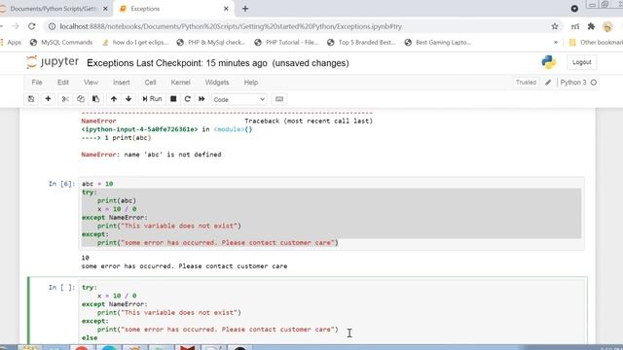Viewport: 623px width, 350px height.
Task: Move selected cell down arrow
Action: (x=128, y=99)
